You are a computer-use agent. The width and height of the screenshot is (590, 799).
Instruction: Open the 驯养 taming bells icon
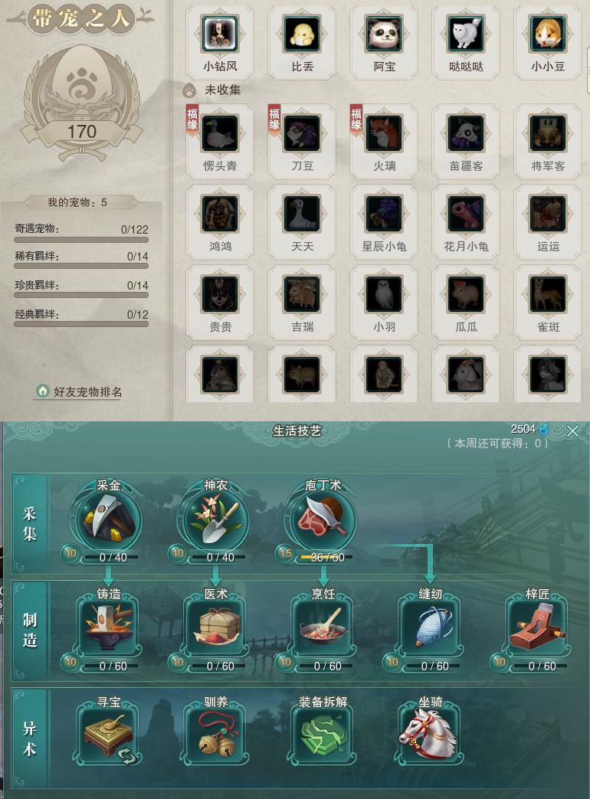[215, 735]
